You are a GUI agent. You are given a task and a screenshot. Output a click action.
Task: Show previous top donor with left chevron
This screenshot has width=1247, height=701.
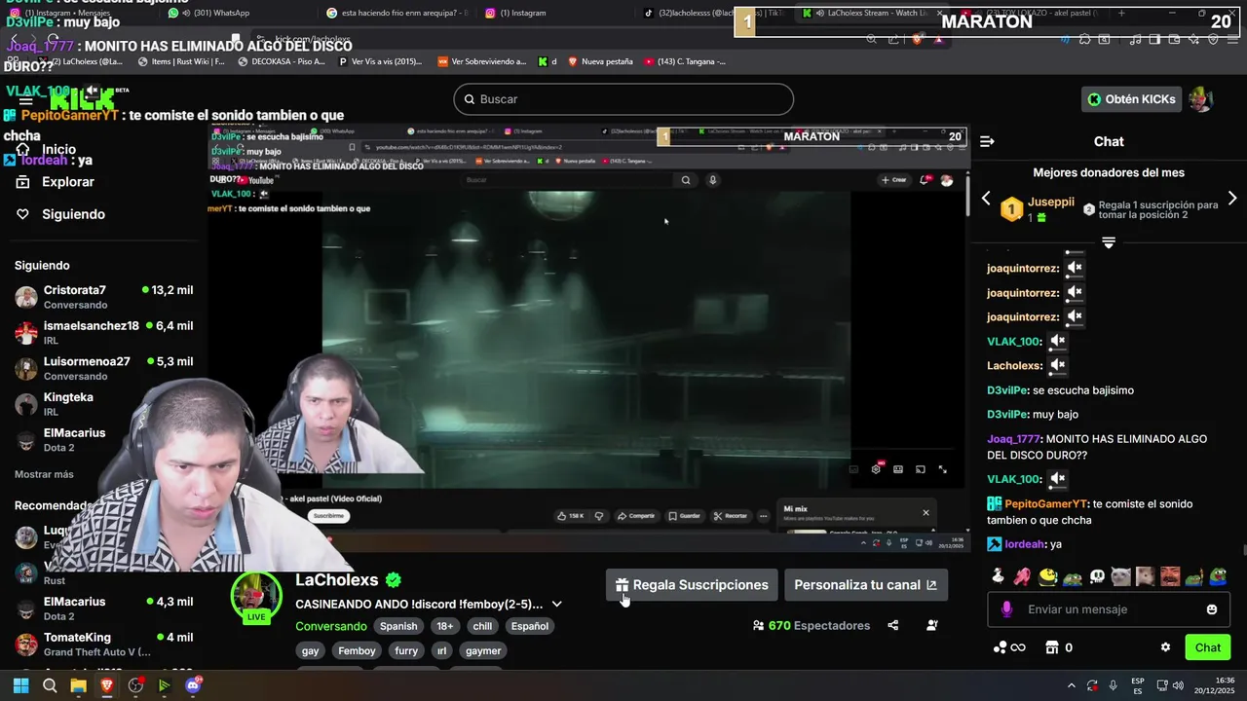986,199
